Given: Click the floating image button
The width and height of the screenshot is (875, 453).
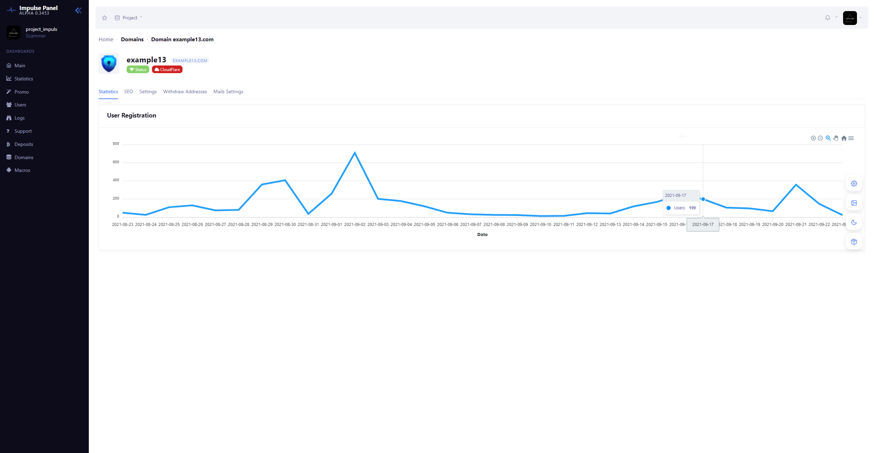Looking at the screenshot, I should [x=854, y=203].
